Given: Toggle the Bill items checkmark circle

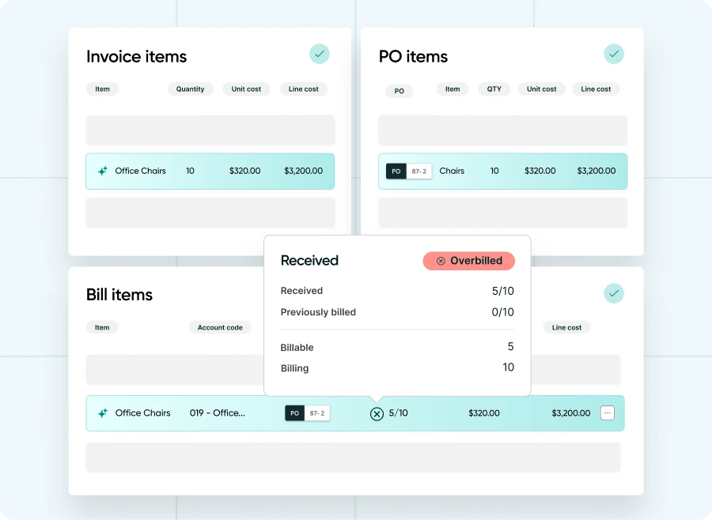Looking at the screenshot, I should coord(614,293).
